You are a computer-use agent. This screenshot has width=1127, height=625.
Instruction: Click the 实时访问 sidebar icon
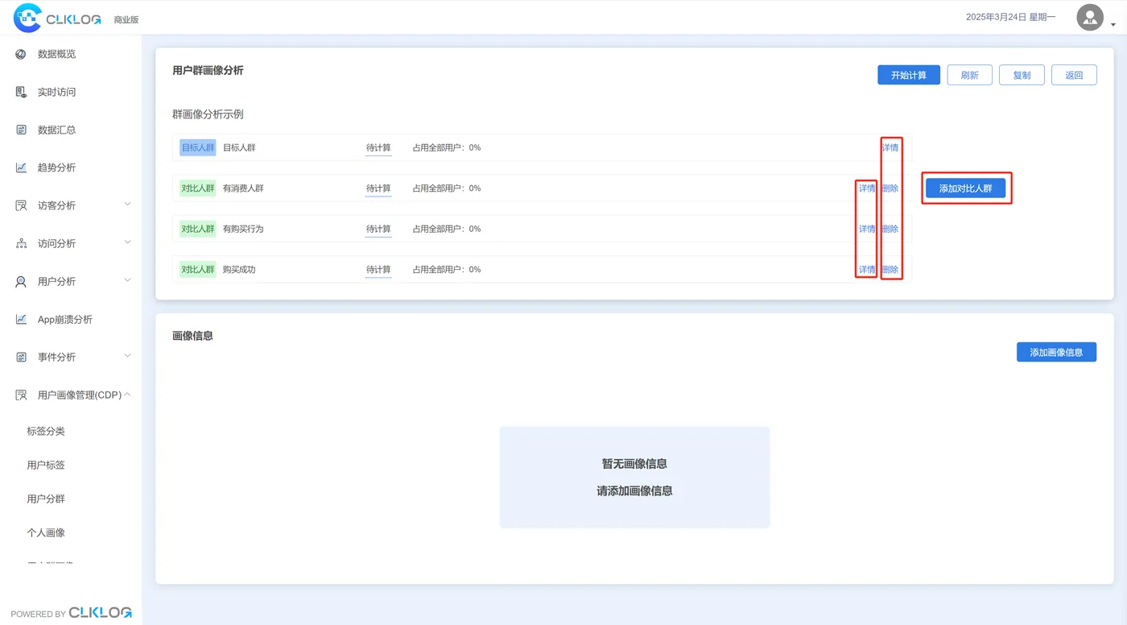pyautogui.click(x=21, y=92)
